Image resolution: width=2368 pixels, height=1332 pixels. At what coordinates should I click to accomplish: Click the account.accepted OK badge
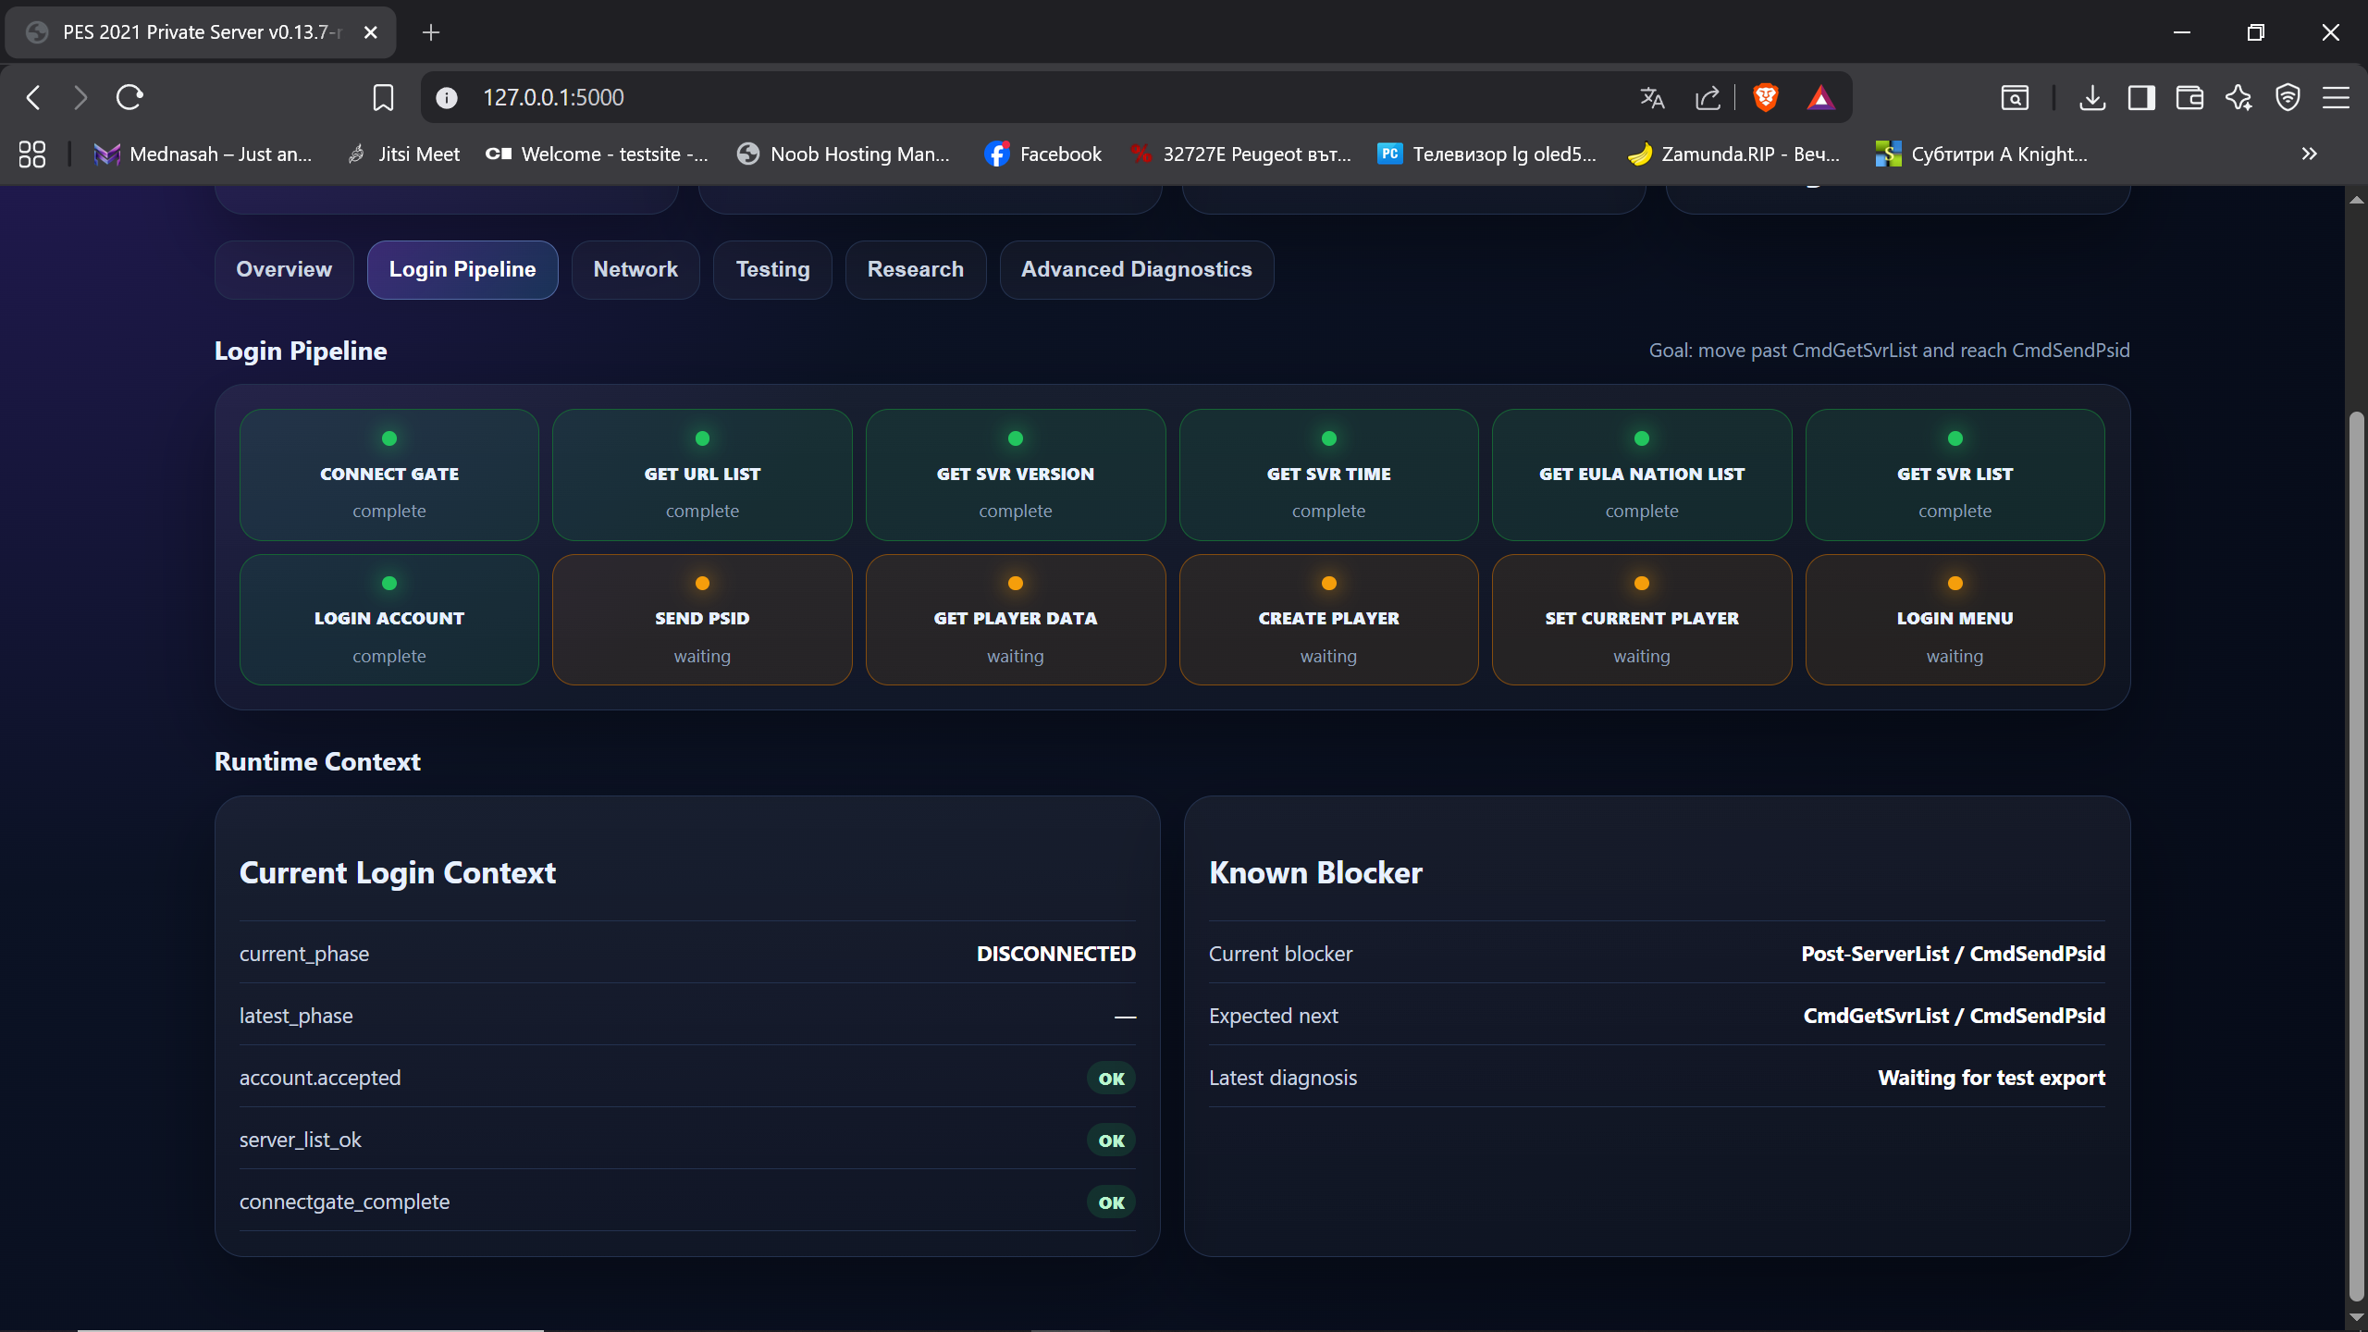point(1111,1079)
